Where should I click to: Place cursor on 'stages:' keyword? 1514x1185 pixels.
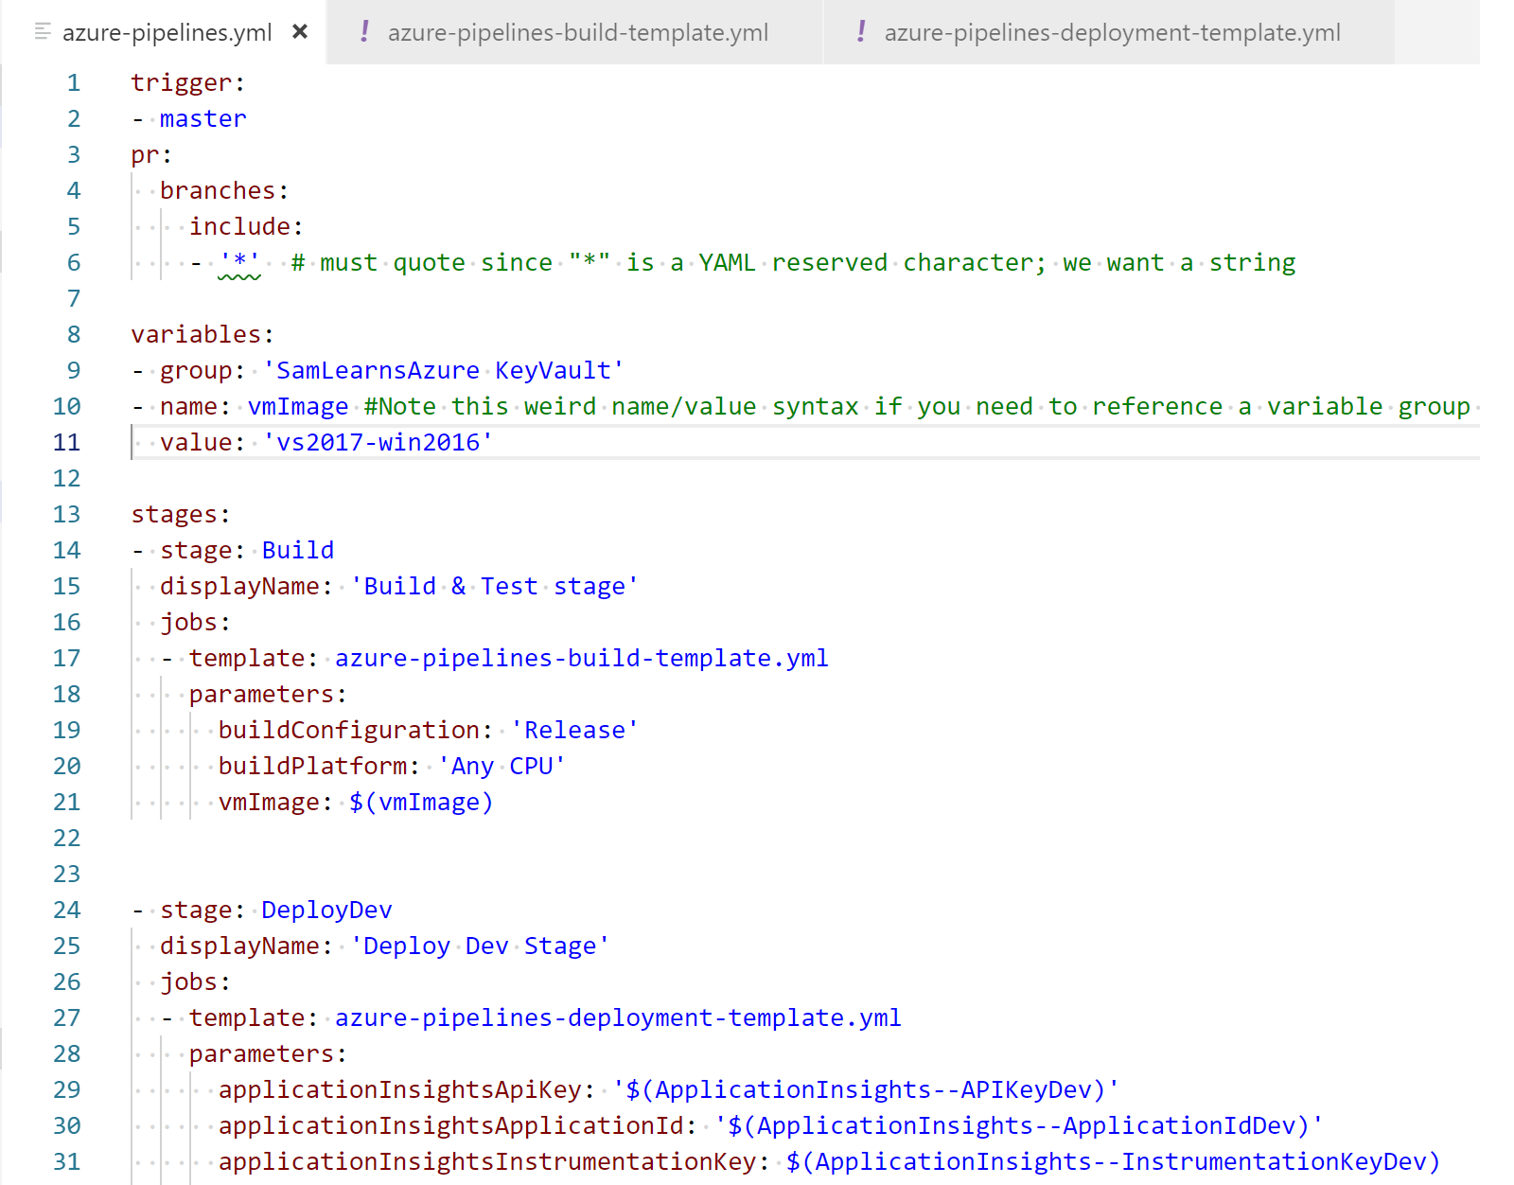180,515
